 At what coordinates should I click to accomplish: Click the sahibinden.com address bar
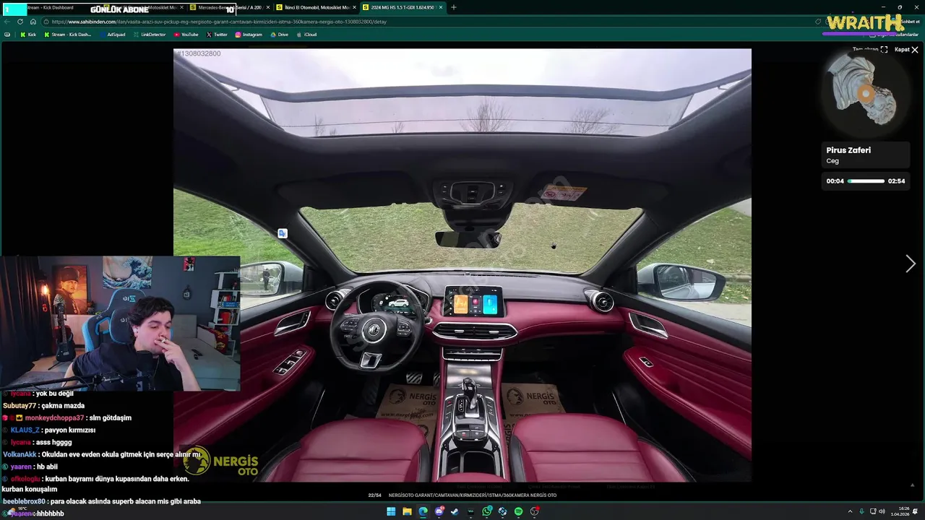(426, 22)
